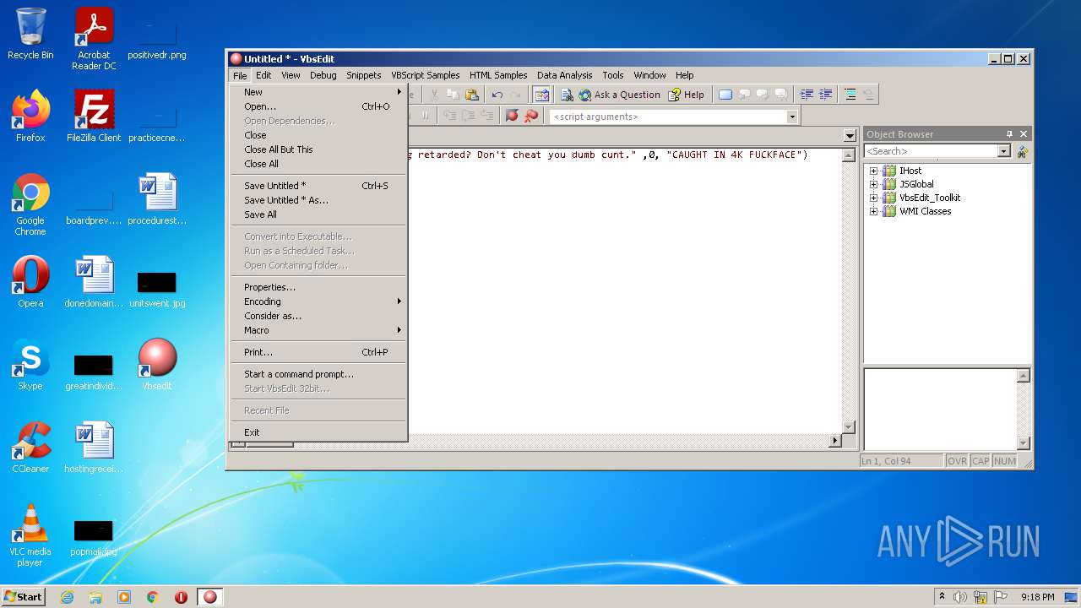The height and width of the screenshot is (608, 1081).
Task: Click the decrease indent icon
Action: pyautogui.click(x=825, y=95)
